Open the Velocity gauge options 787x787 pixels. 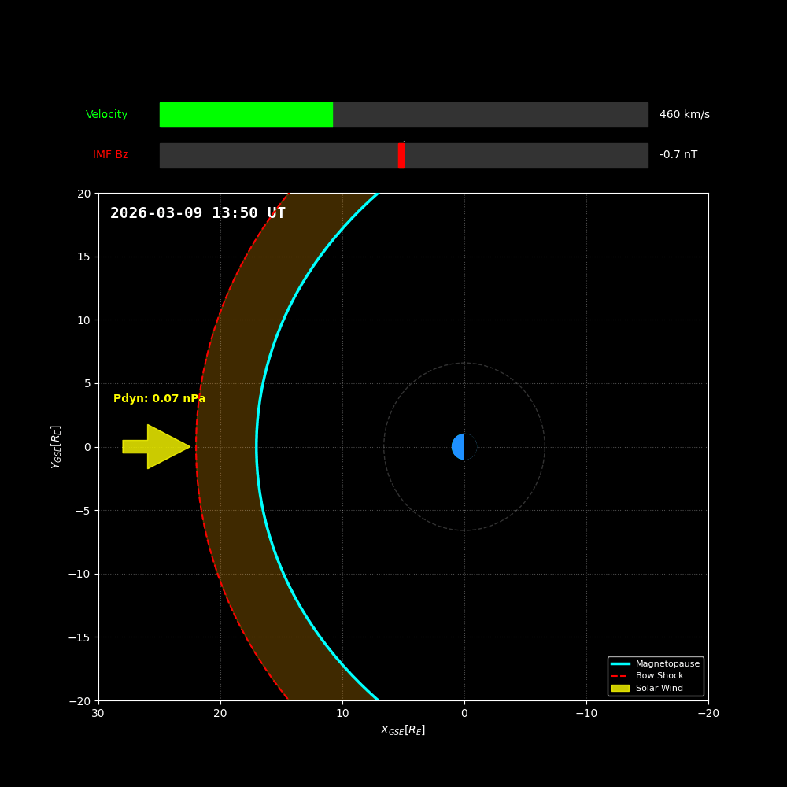(x=404, y=115)
